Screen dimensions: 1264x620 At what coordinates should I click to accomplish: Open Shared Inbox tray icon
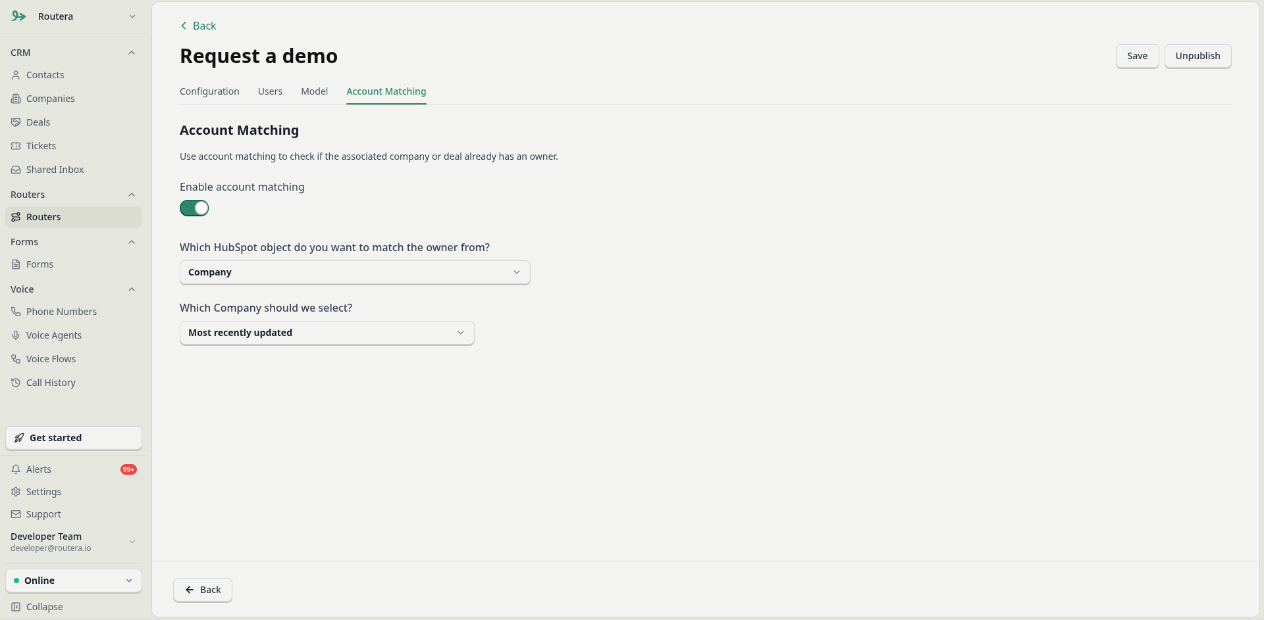coord(16,170)
